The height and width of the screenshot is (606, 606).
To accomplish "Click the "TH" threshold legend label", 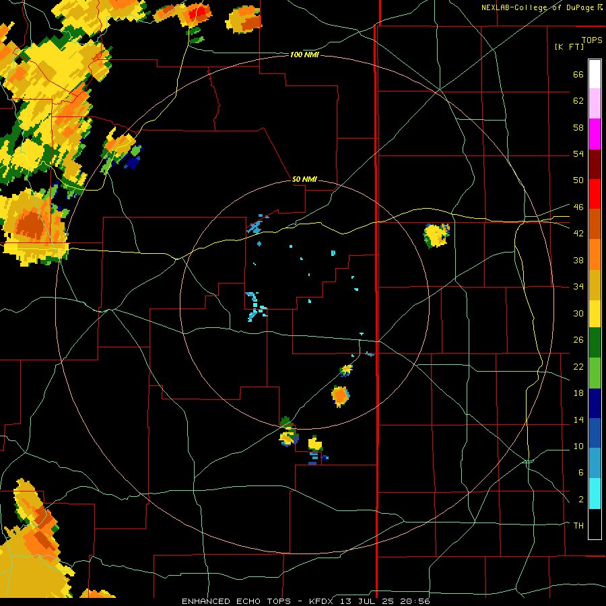I will [x=578, y=526].
